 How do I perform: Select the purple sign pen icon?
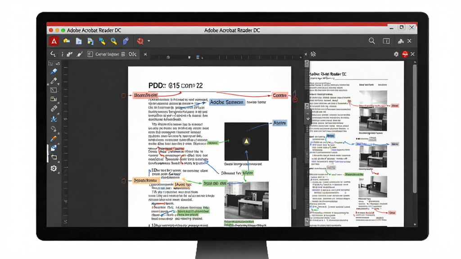point(126,41)
